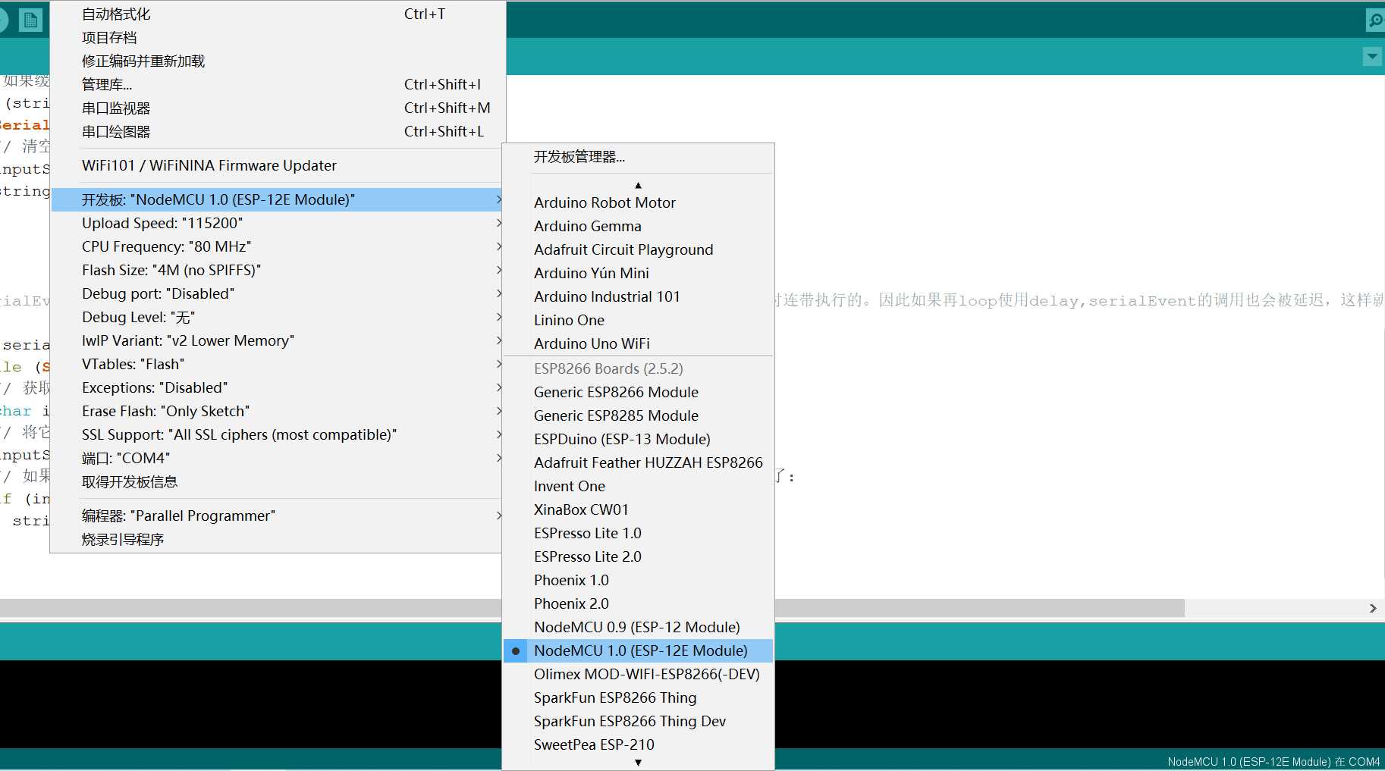The height and width of the screenshot is (771, 1385).
Task: Click the horizontal scrollbar right arrow
Action: pos(1373,608)
